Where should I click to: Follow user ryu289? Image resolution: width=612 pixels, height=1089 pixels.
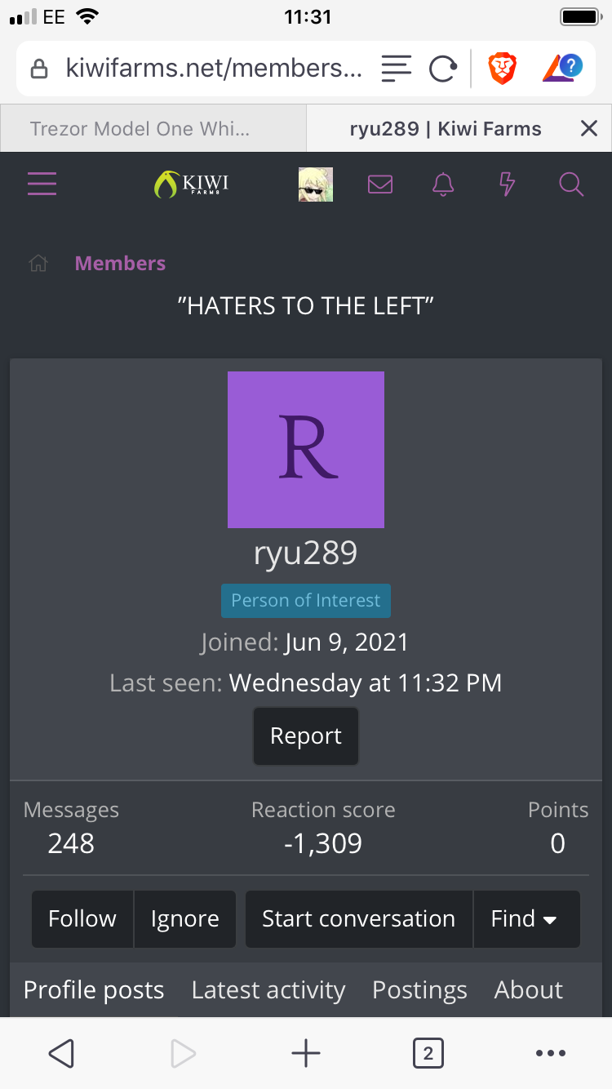pos(82,918)
